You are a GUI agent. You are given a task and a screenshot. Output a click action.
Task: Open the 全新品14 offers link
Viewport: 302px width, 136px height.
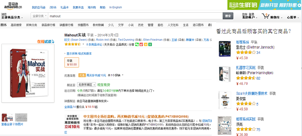(x=70, y=107)
